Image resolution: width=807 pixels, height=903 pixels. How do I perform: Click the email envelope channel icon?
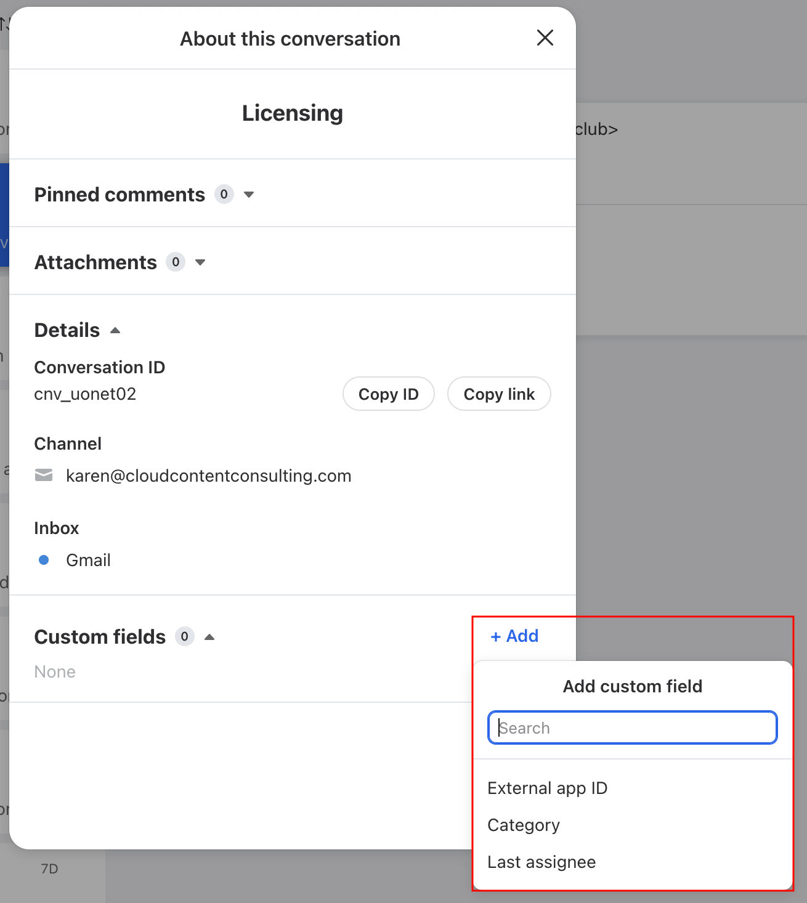click(x=44, y=475)
